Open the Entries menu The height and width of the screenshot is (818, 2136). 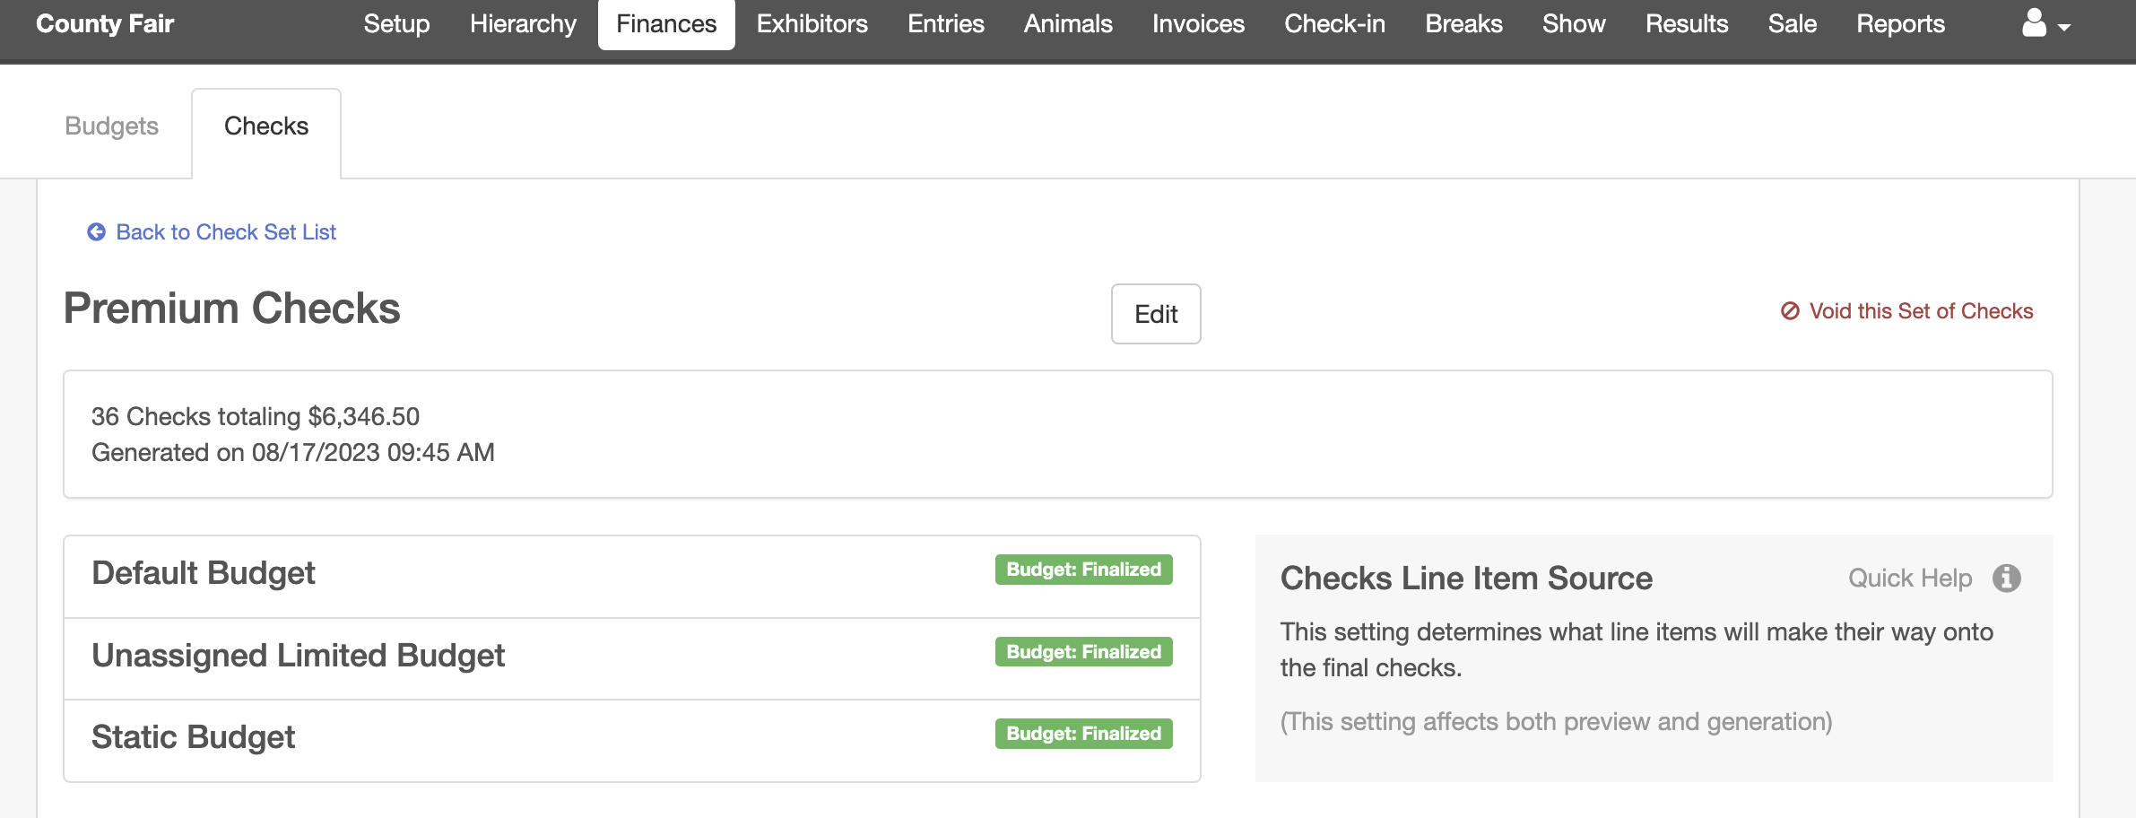(x=945, y=24)
